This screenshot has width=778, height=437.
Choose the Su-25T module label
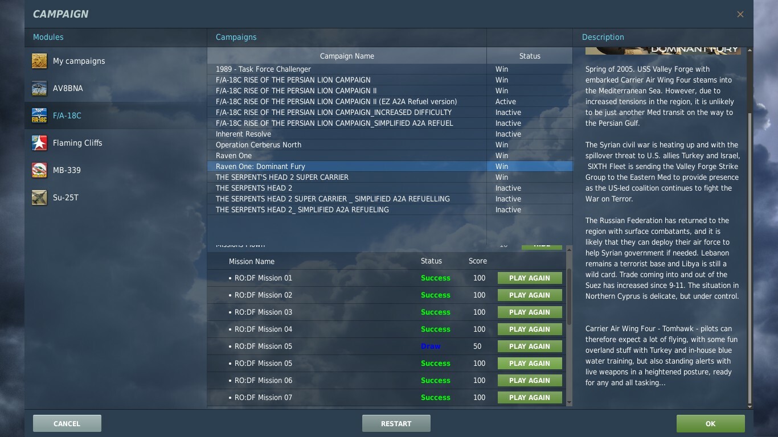pyautogui.click(x=65, y=197)
